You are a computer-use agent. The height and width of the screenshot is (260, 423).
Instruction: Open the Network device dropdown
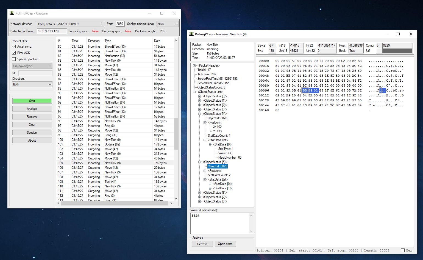71,24
